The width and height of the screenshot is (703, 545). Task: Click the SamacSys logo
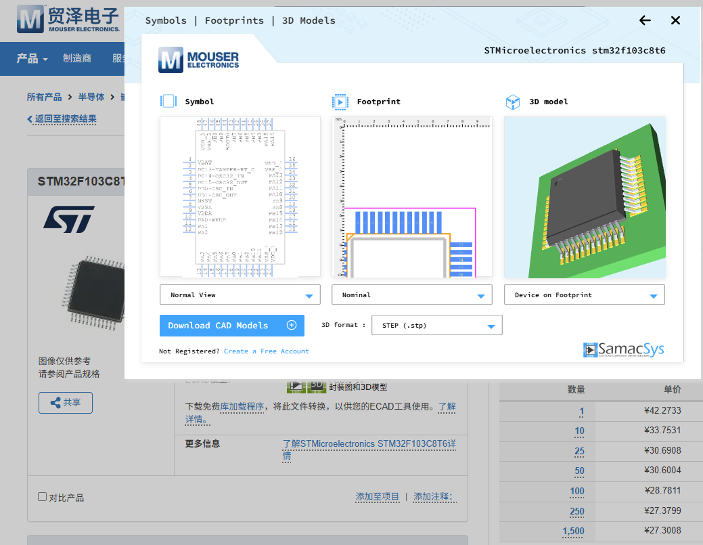pos(623,350)
